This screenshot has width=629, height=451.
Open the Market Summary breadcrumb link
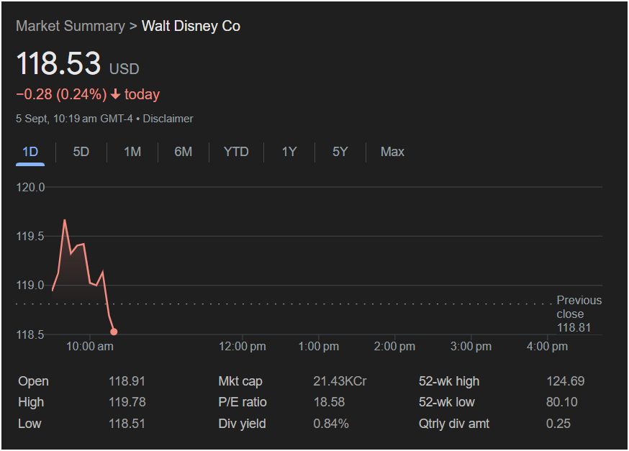71,26
